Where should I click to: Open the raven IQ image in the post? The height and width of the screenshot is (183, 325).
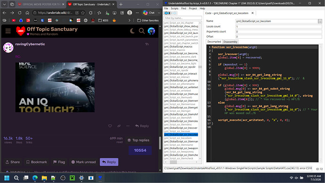(55, 87)
